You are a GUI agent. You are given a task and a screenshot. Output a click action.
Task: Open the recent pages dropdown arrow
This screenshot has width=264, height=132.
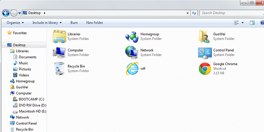pyautogui.click(x=19, y=13)
